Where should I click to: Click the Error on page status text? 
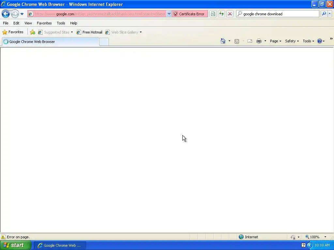[x=18, y=237]
